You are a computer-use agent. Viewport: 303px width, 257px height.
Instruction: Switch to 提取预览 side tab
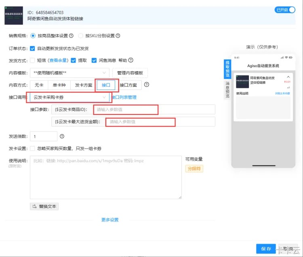[x=227, y=69]
